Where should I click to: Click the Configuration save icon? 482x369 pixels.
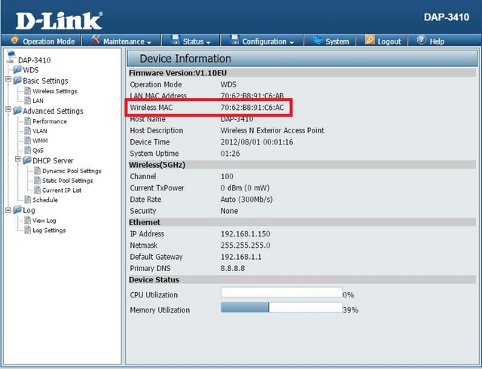pyautogui.click(x=234, y=41)
